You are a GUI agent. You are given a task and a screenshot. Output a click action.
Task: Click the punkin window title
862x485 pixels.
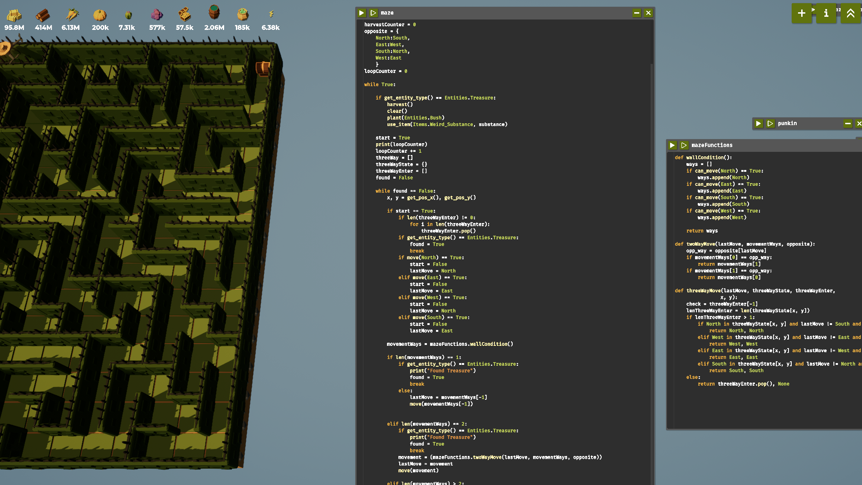[x=787, y=123]
